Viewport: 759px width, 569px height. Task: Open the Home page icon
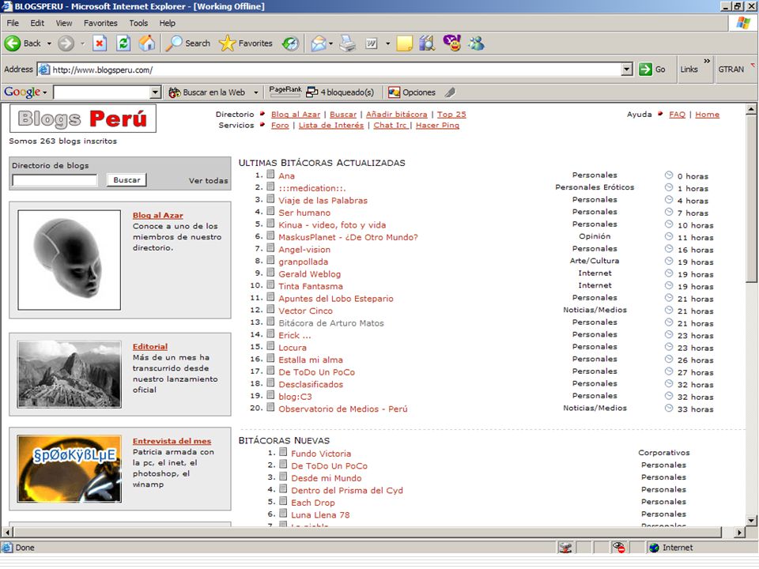(x=147, y=43)
